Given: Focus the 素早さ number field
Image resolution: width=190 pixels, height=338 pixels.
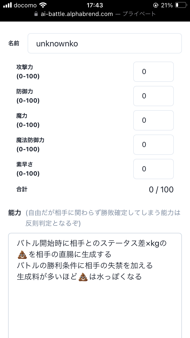Looking at the screenshot, I should (153, 169).
